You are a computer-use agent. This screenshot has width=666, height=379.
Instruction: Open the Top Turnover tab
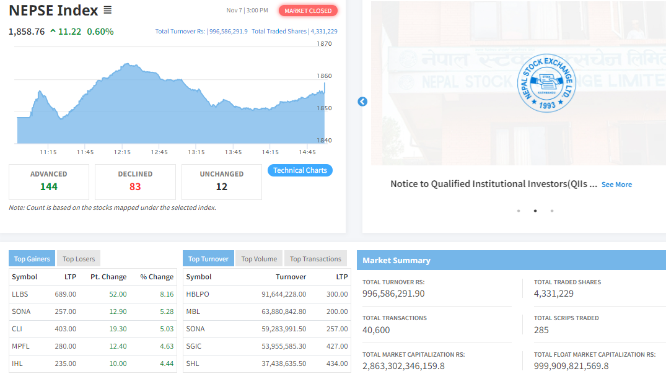click(x=208, y=258)
